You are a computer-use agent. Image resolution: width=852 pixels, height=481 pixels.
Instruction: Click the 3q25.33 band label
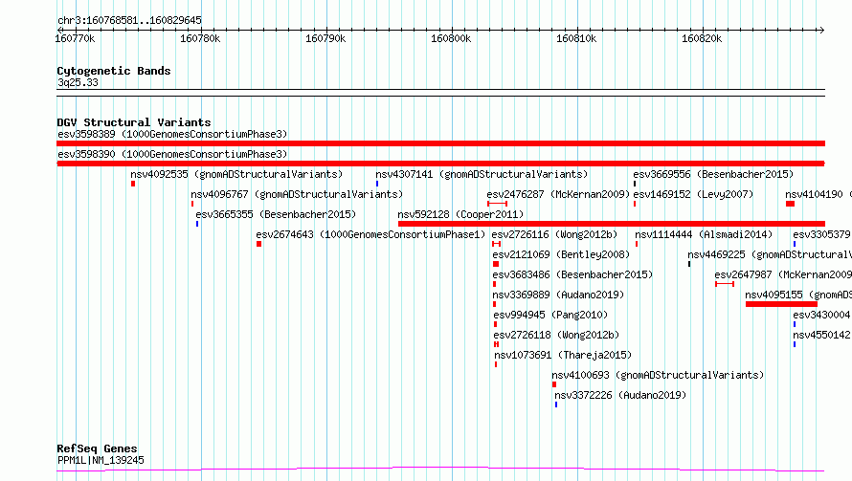coord(78,82)
